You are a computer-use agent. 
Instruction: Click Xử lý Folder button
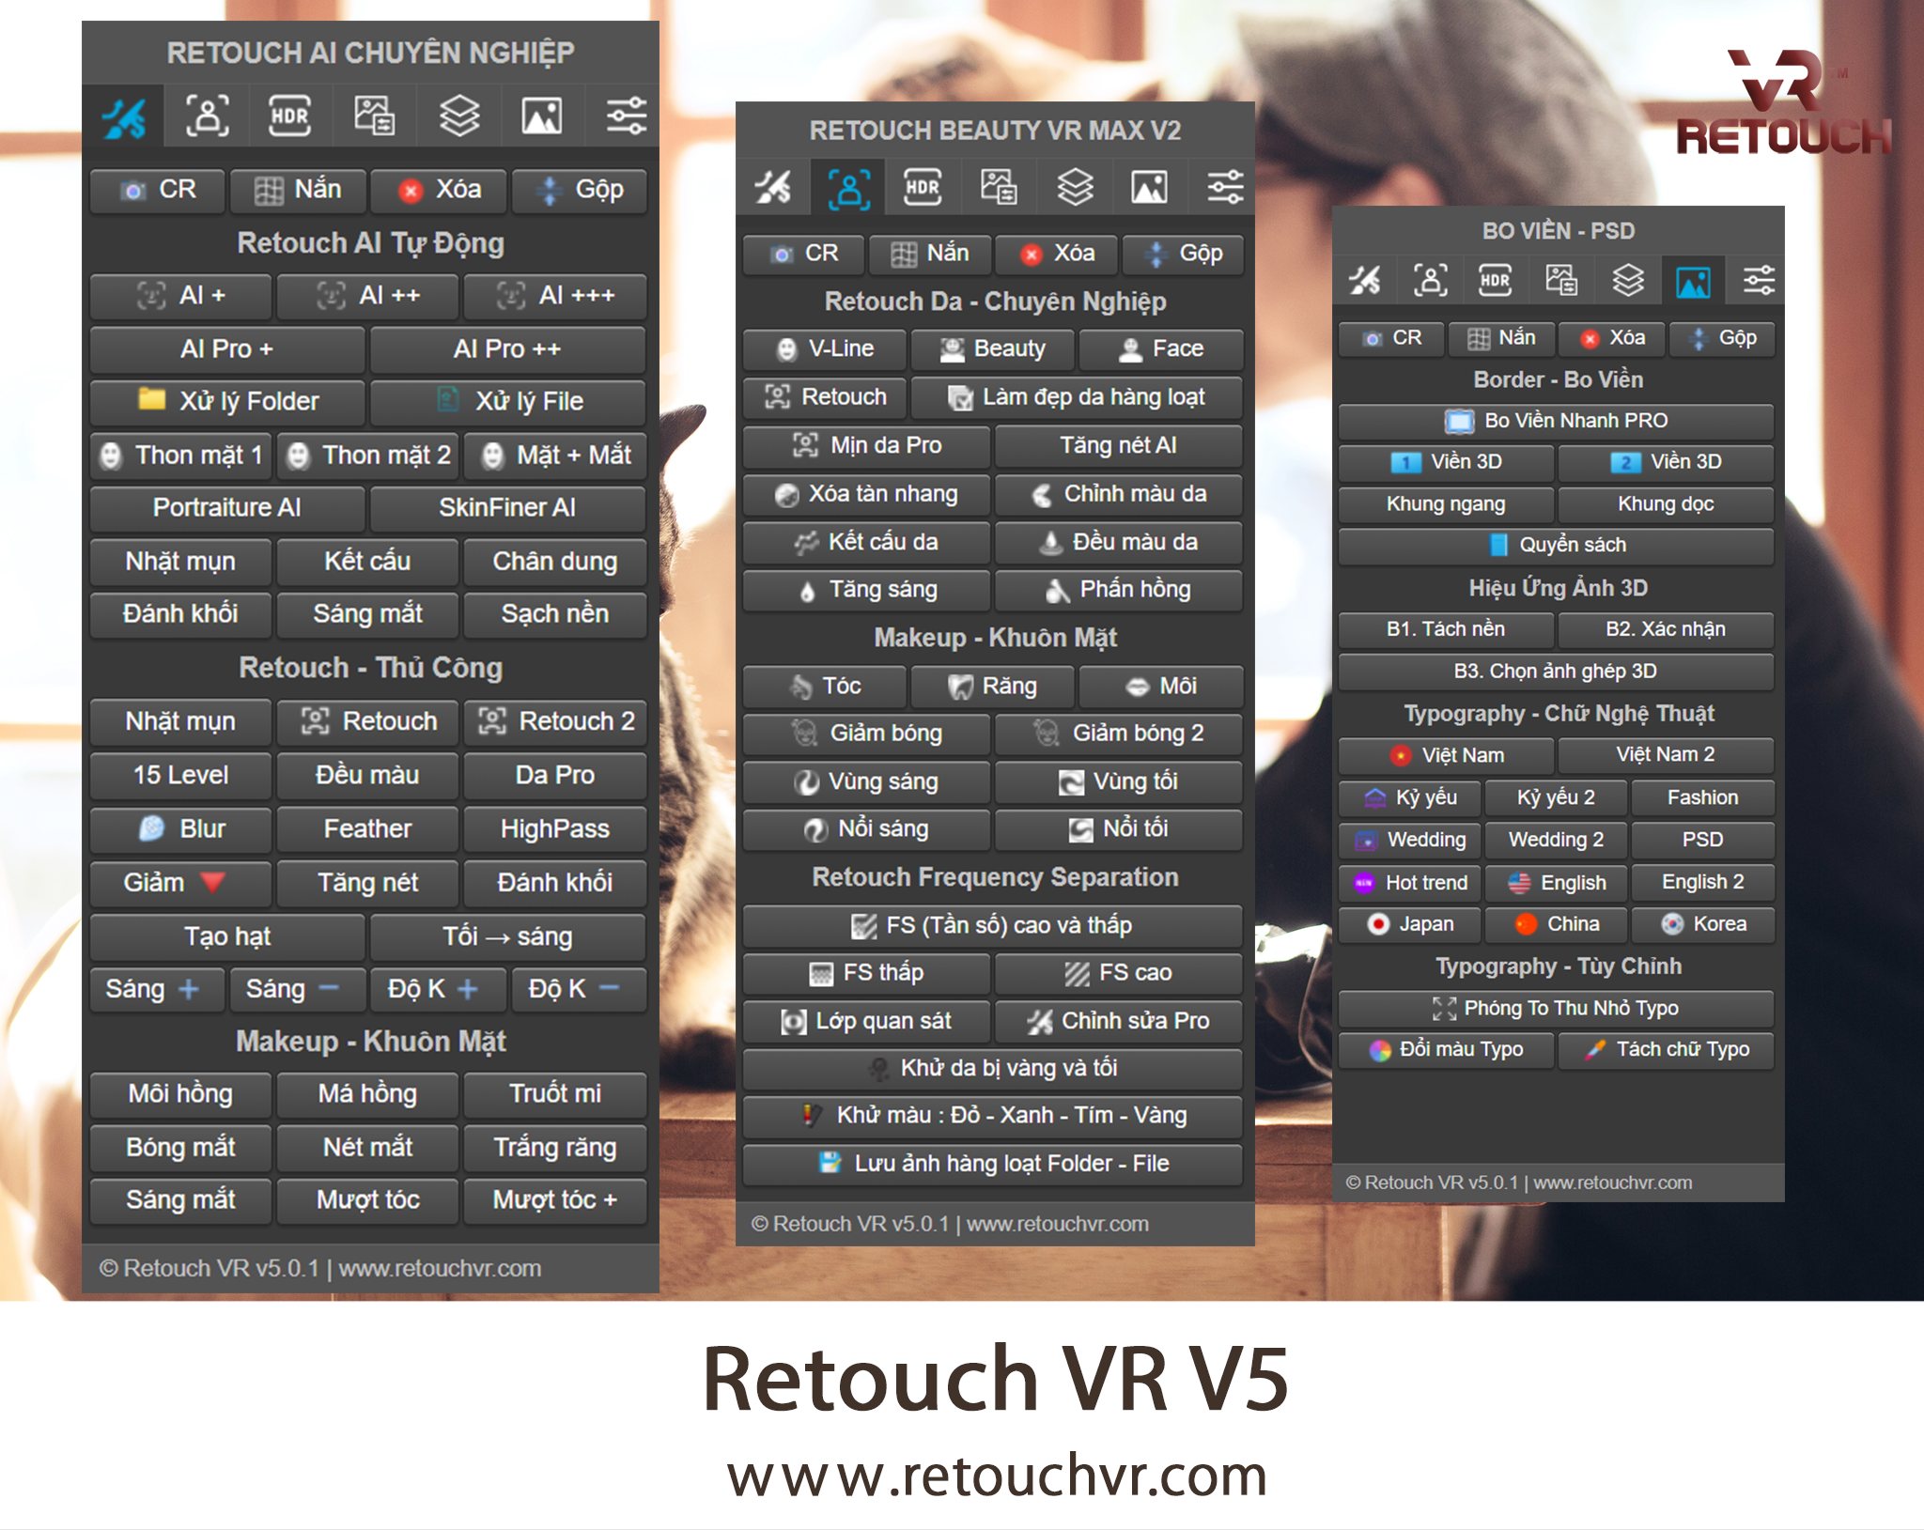pos(227,402)
